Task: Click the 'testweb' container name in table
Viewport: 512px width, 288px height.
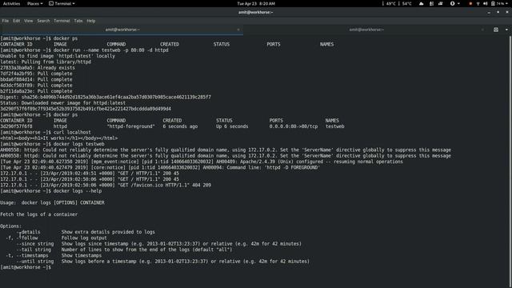Action: (334, 126)
